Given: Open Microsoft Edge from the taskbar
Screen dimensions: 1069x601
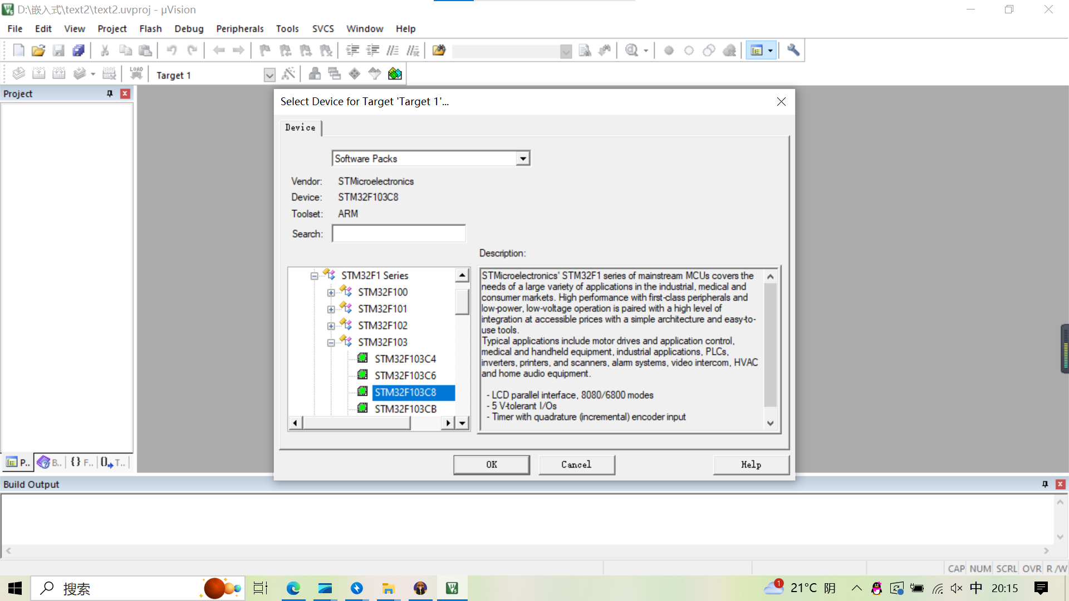Looking at the screenshot, I should pyautogui.click(x=293, y=588).
